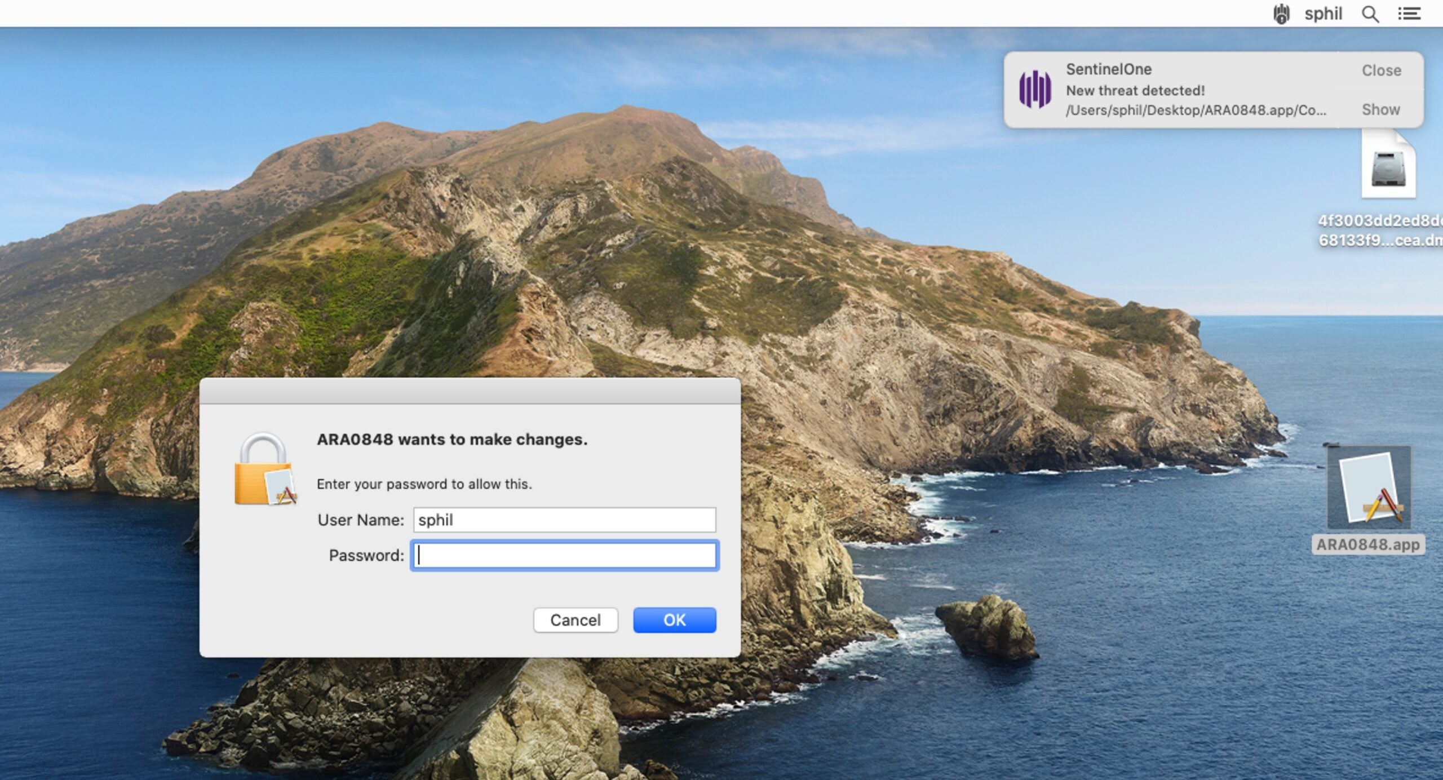
Task: Select the ARA0848.app desktop icon
Action: coord(1369,487)
